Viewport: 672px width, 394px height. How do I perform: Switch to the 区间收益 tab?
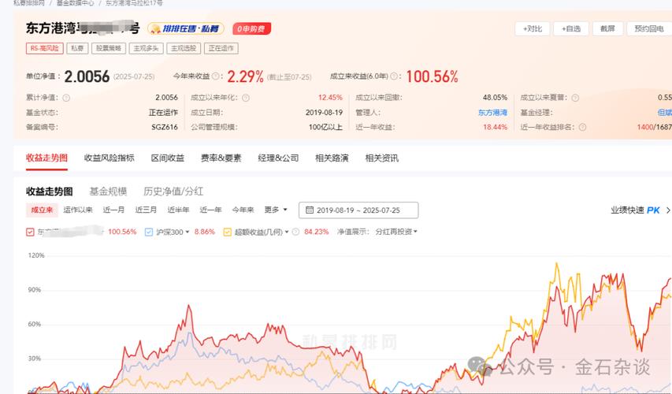point(168,158)
